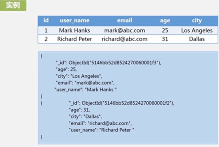This screenshot has height=147, width=219.
Task: Click the Dallas table cell
Action: coord(197,39)
